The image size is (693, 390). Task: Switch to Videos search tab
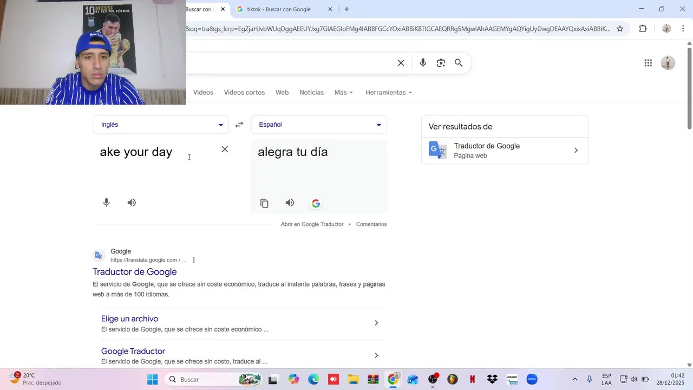tap(203, 93)
